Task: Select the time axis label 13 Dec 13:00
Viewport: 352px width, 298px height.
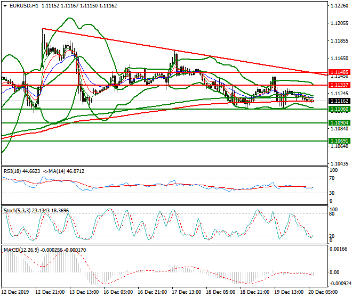Action: coord(84,292)
